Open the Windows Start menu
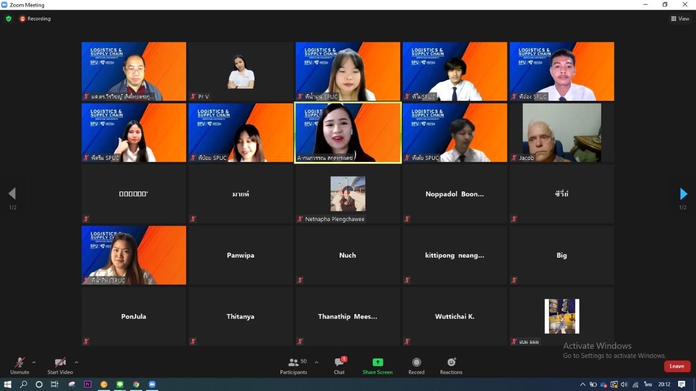The image size is (696, 391). click(8, 384)
